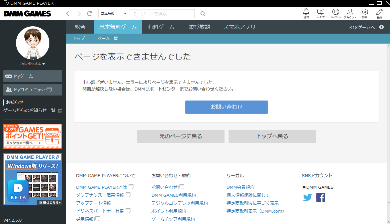
Task: Open DMM GAMES Twitter icon
Action: [307, 197]
